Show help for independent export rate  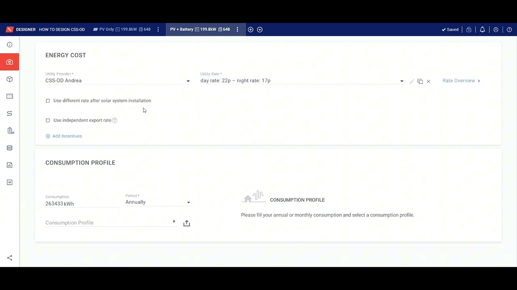click(115, 120)
